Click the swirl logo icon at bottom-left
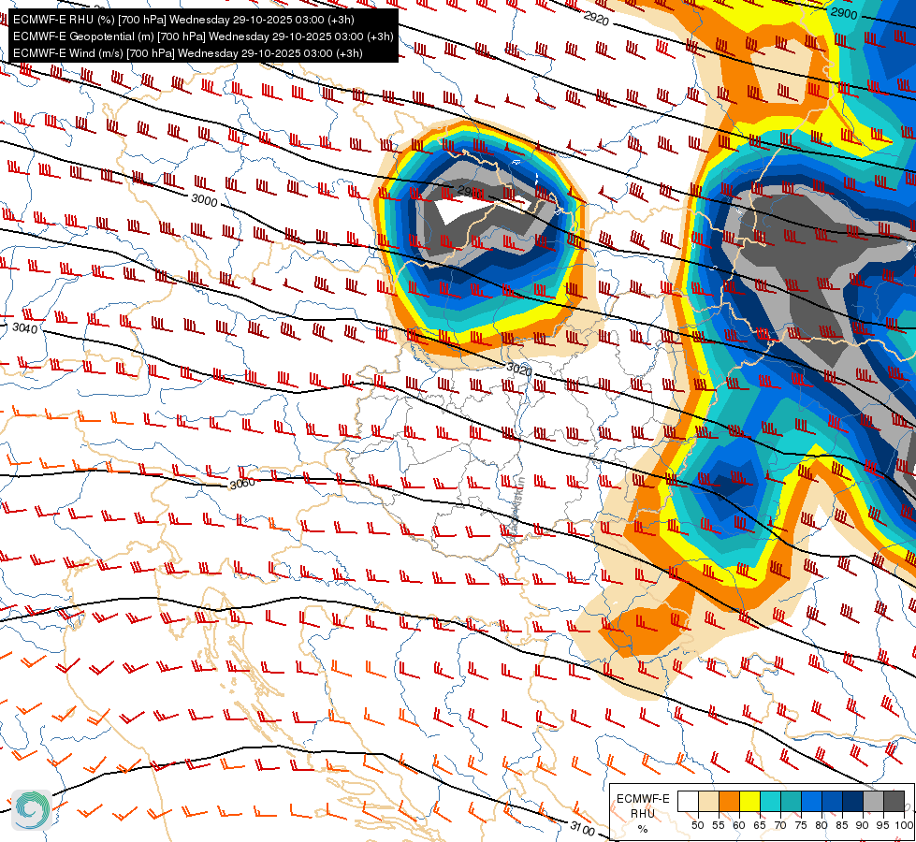Screen dimensions: 916x842 click(x=32, y=810)
